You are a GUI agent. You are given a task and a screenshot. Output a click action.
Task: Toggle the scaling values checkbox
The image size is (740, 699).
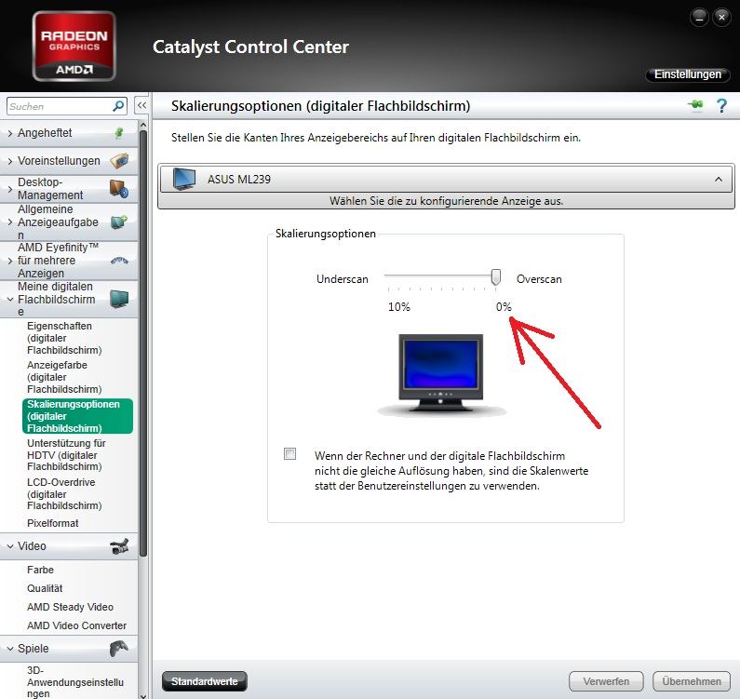click(x=289, y=453)
